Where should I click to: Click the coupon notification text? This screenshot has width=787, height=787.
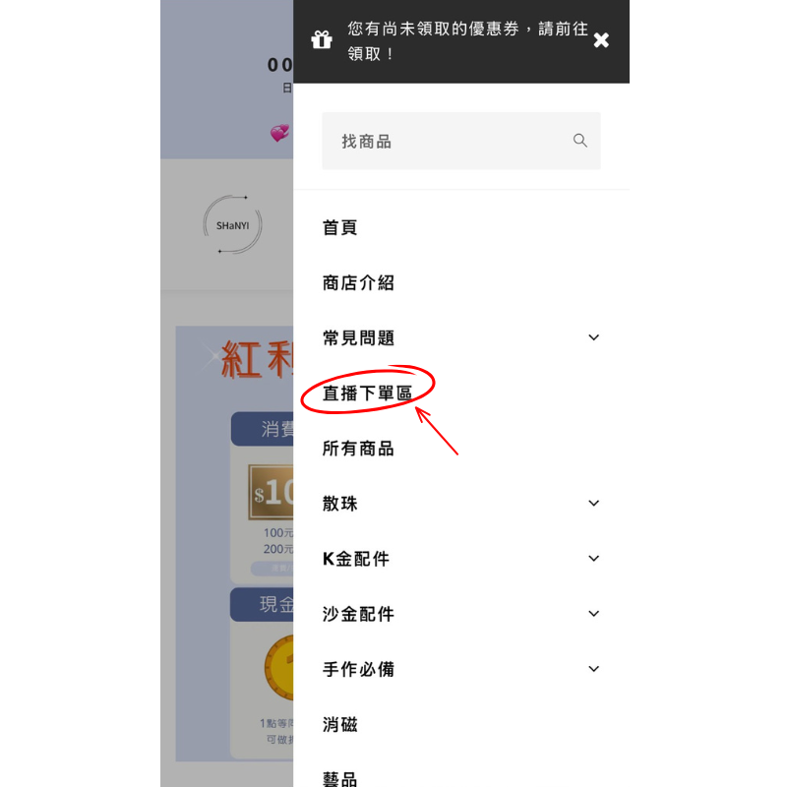pos(468,40)
